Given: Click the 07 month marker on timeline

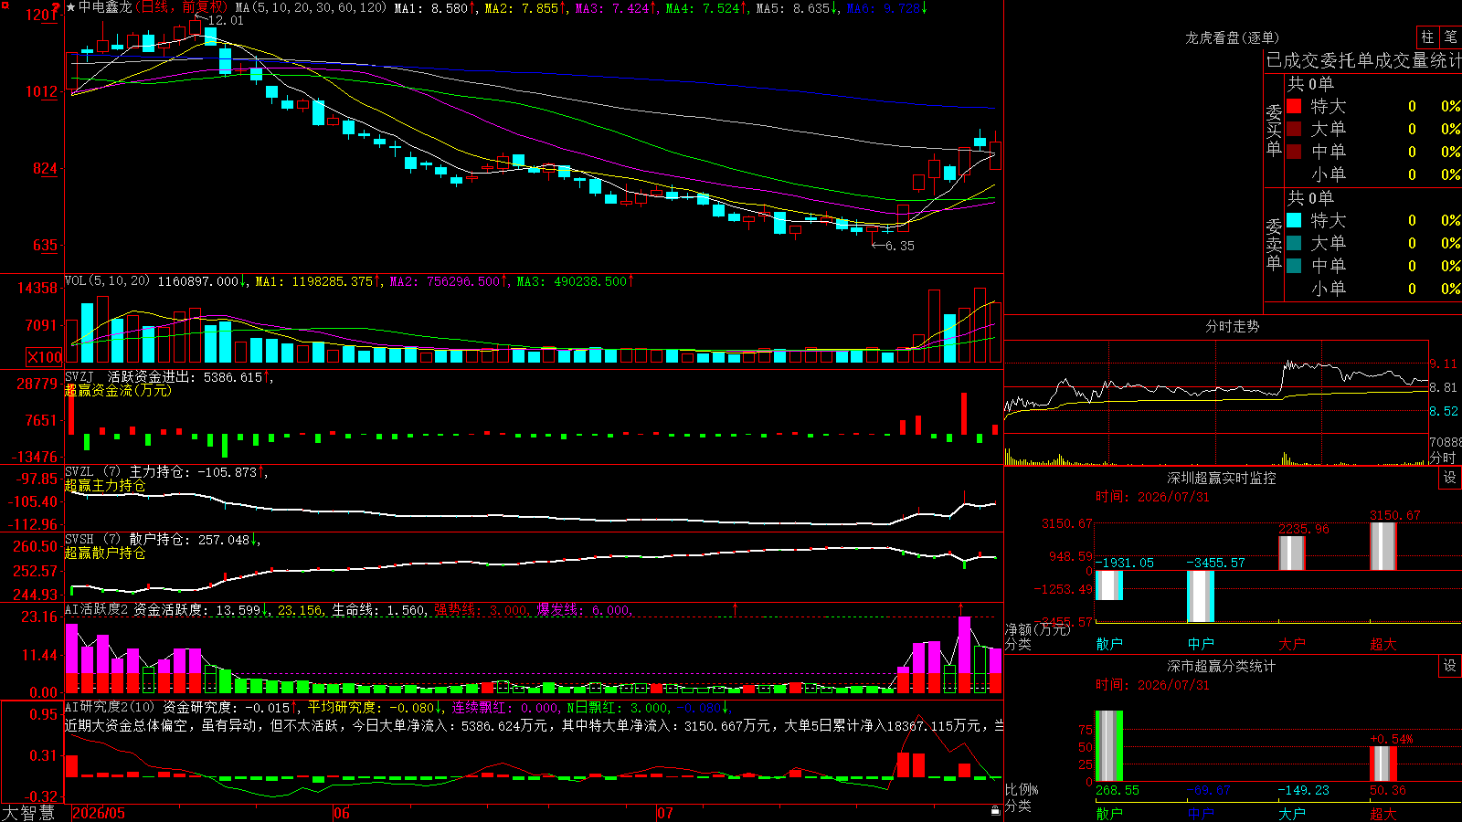Looking at the screenshot, I should coord(664,813).
